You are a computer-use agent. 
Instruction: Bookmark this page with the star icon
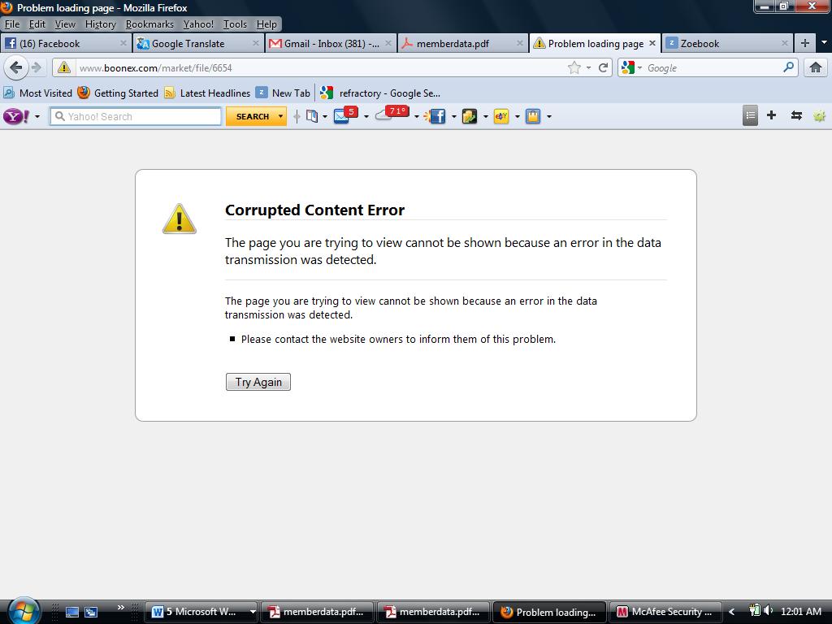tap(574, 68)
